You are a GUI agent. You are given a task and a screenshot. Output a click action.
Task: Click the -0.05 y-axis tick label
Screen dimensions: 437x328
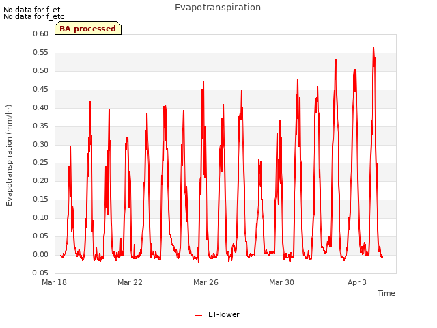40,273
